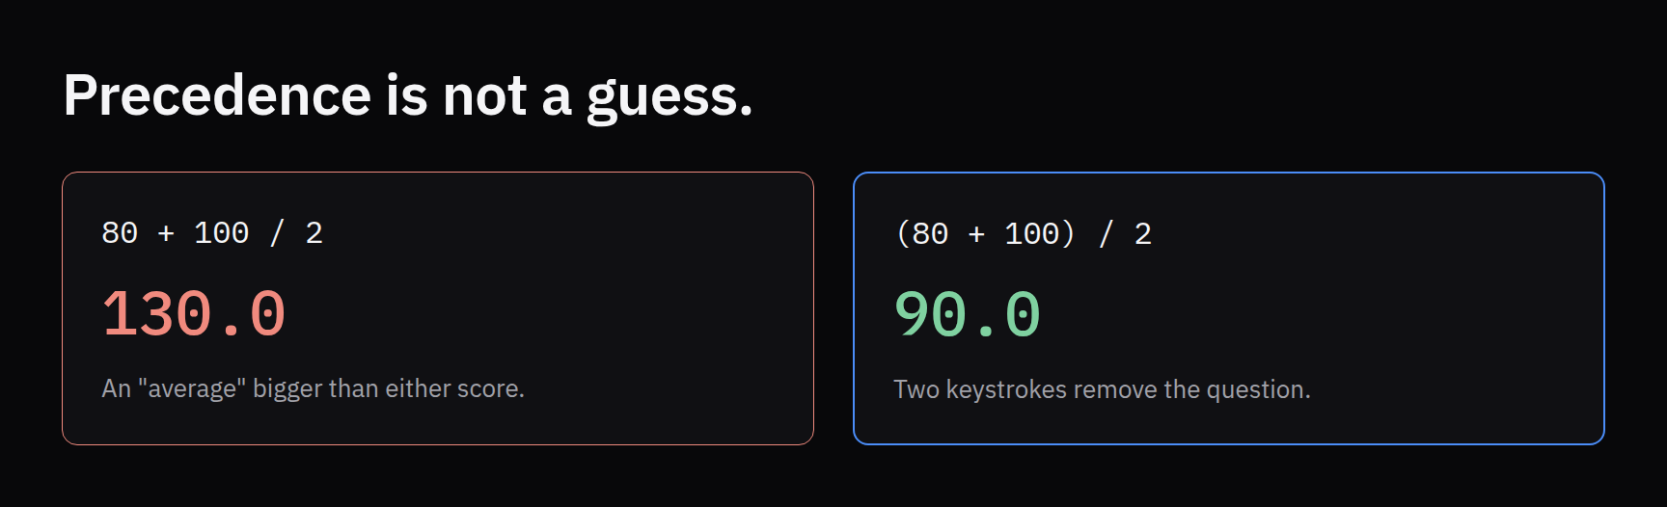Click the expression "(80 + 100) / 2"
This screenshot has height=507, width=1667.
pos(1023,233)
